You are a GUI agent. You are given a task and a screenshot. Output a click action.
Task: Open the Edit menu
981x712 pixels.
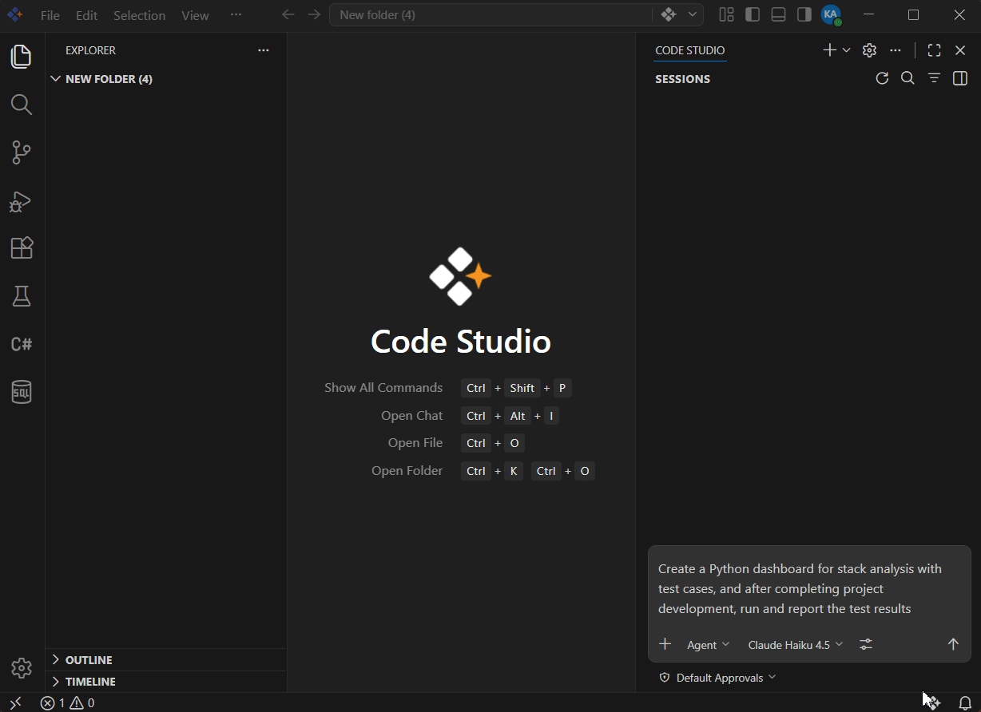[x=86, y=15]
